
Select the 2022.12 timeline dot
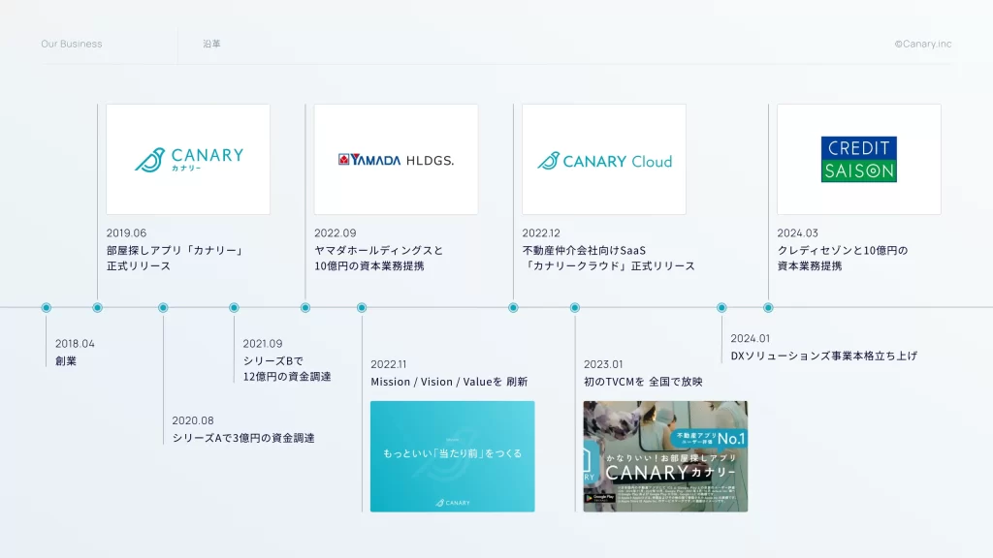click(x=513, y=308)
